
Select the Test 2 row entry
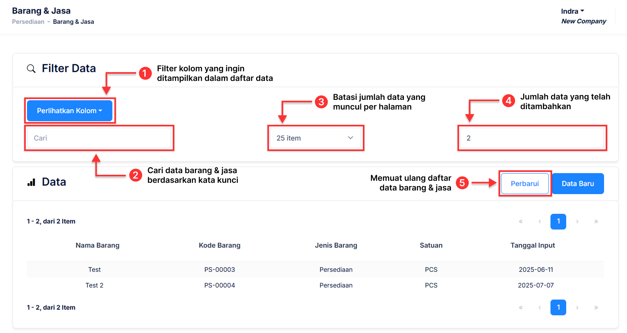coord(94,285)
